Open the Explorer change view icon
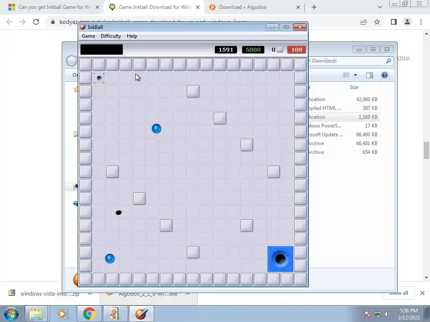 pyautogui.click(x=346, y=75)
